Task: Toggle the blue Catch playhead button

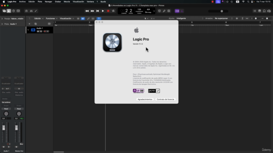Action: (x=99, y=18)
